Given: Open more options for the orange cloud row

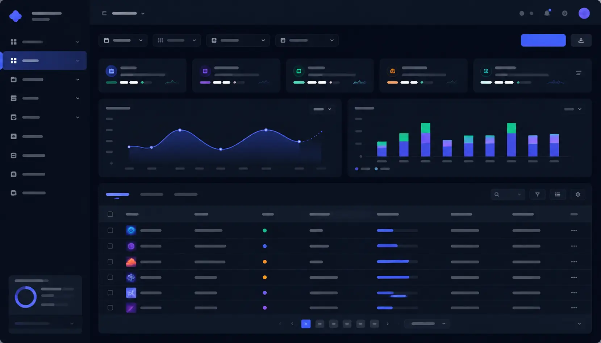Looking at the screenshot, I should [x=574, y=262].
